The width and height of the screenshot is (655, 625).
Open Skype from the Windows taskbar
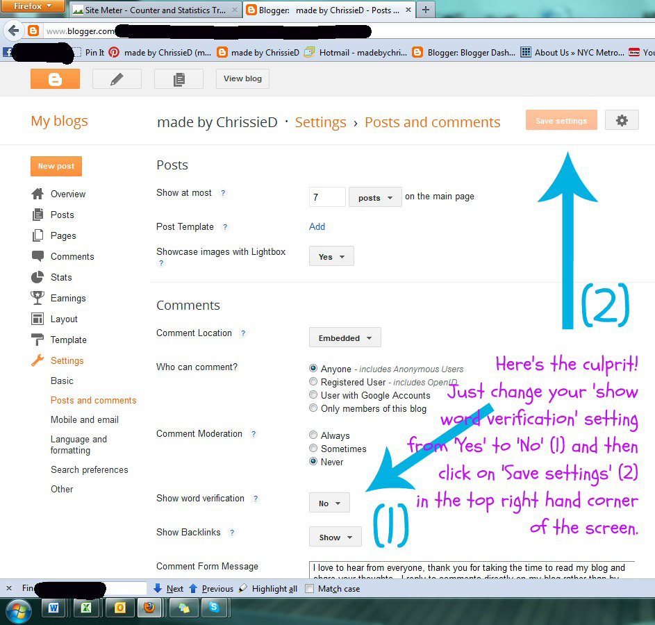[214, 608]
